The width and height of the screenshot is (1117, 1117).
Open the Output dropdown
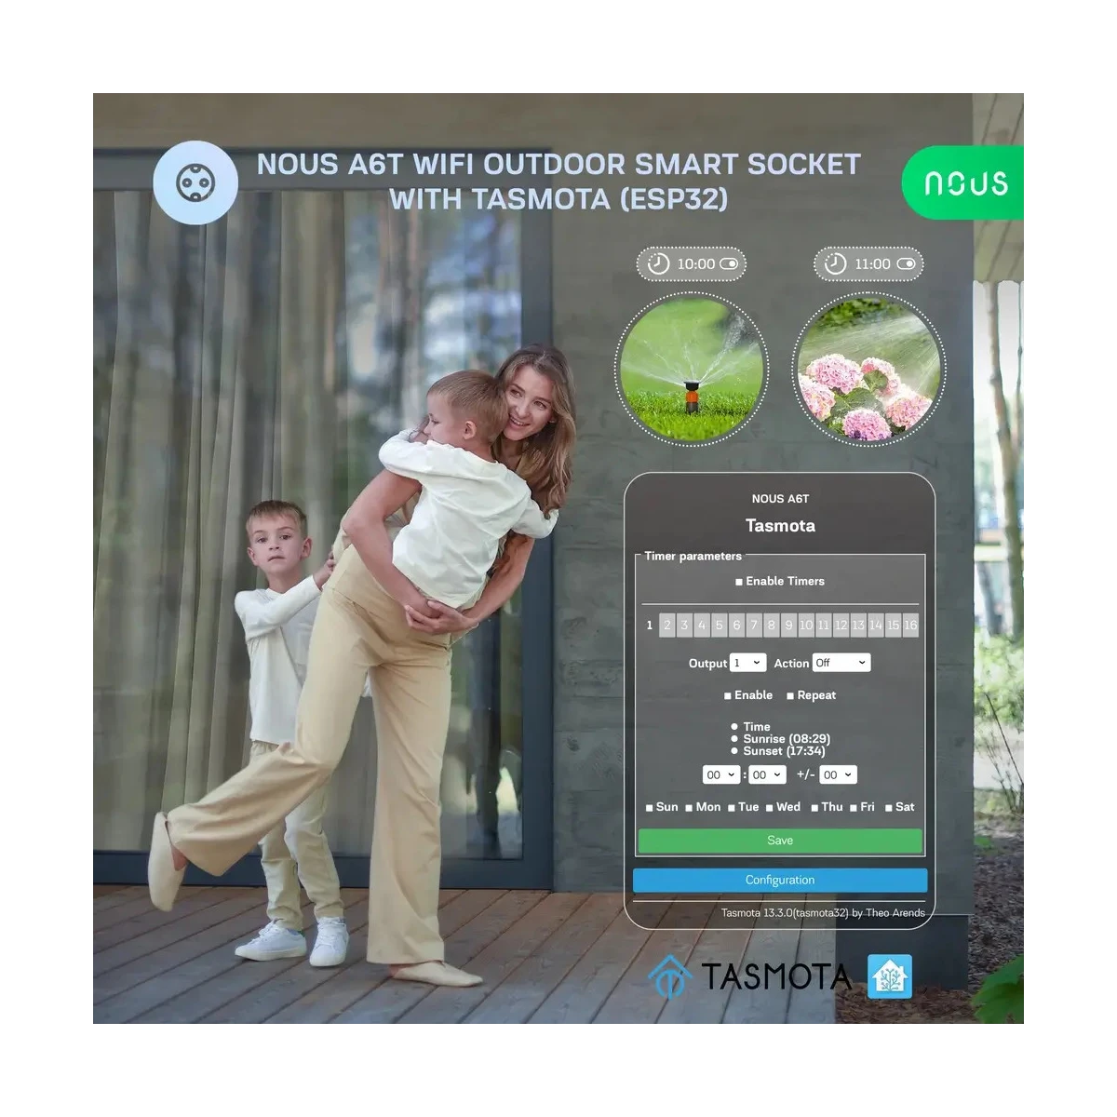pos(747,663)
